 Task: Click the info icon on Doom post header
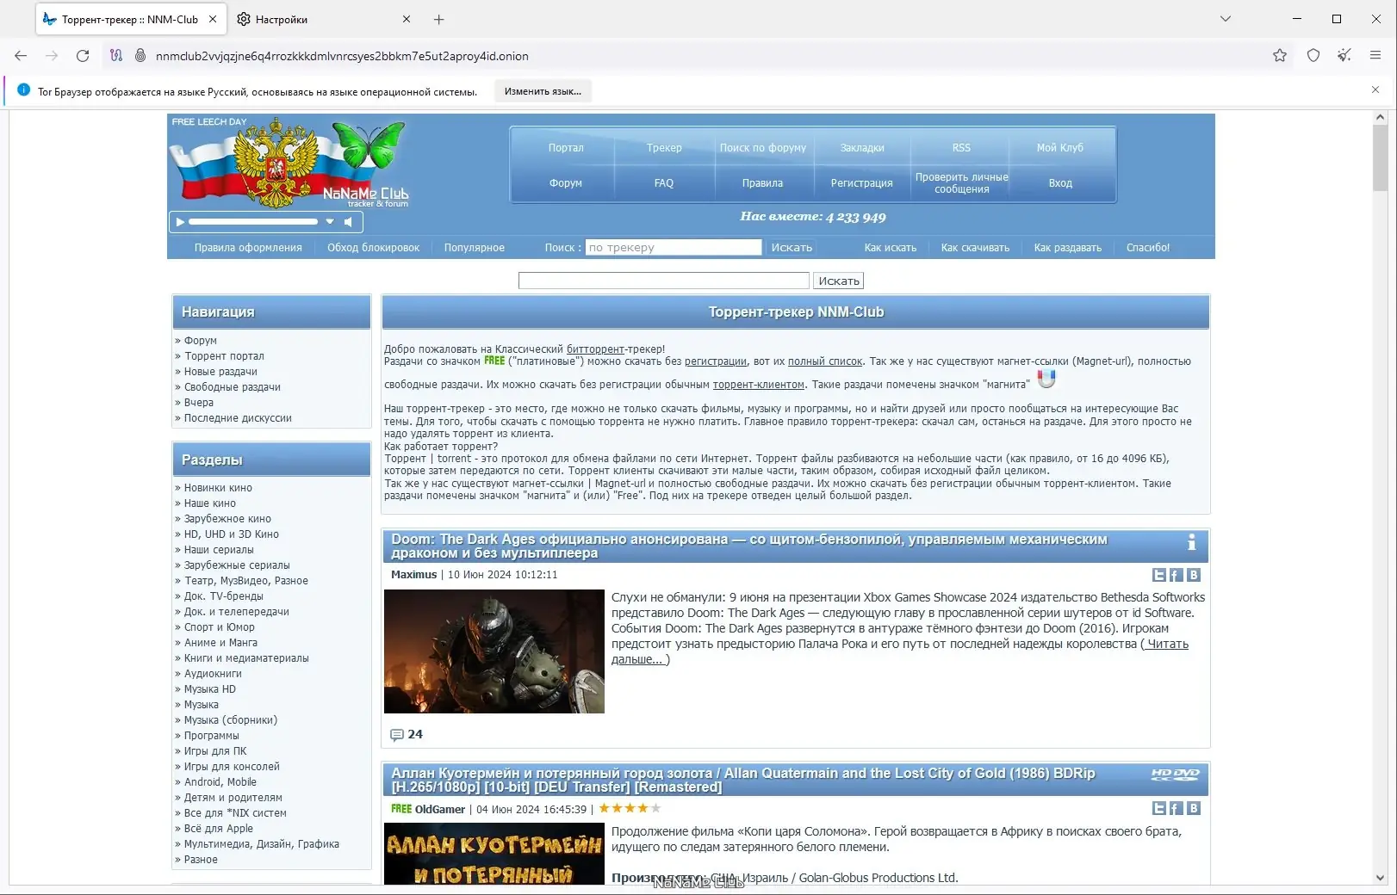coord(1192,542)
